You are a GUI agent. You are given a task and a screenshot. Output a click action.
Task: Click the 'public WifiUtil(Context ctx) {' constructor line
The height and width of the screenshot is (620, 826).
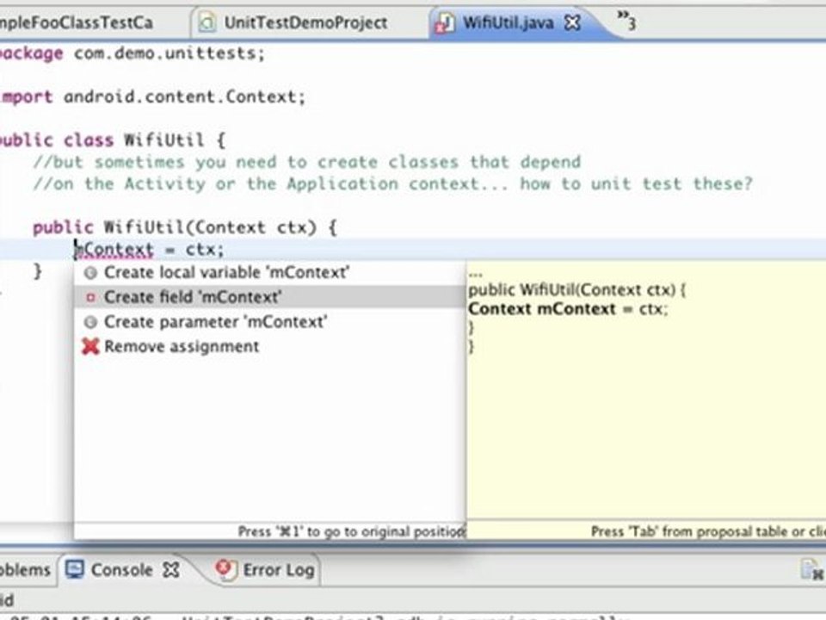[x=184, y=227]
